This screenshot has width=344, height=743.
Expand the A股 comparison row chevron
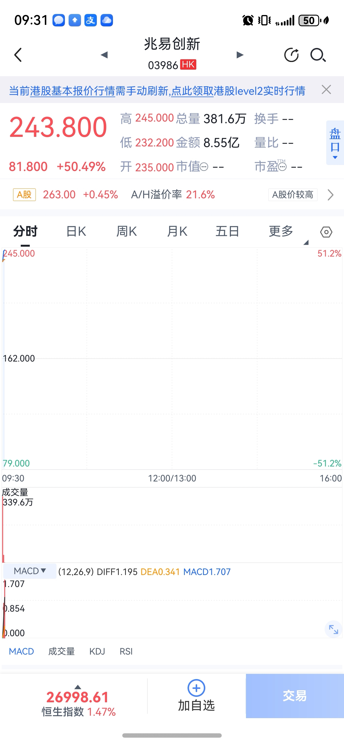point(330,195)
